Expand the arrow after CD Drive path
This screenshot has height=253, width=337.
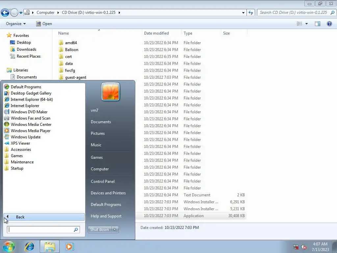(119, 13)
